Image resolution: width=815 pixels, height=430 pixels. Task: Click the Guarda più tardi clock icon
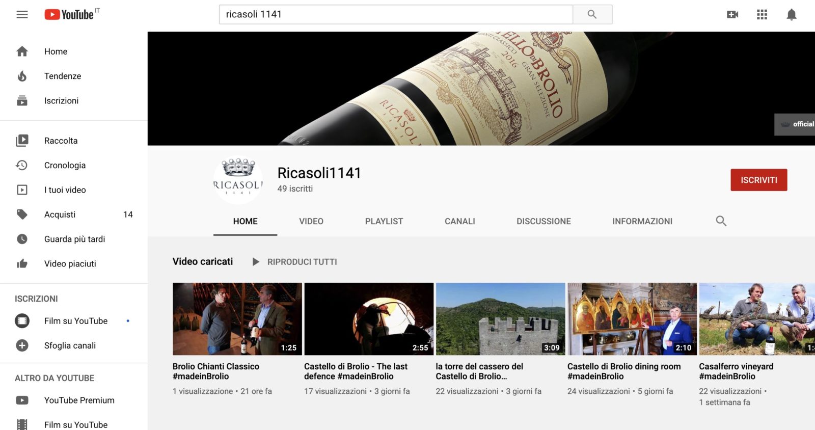[22, 239]
